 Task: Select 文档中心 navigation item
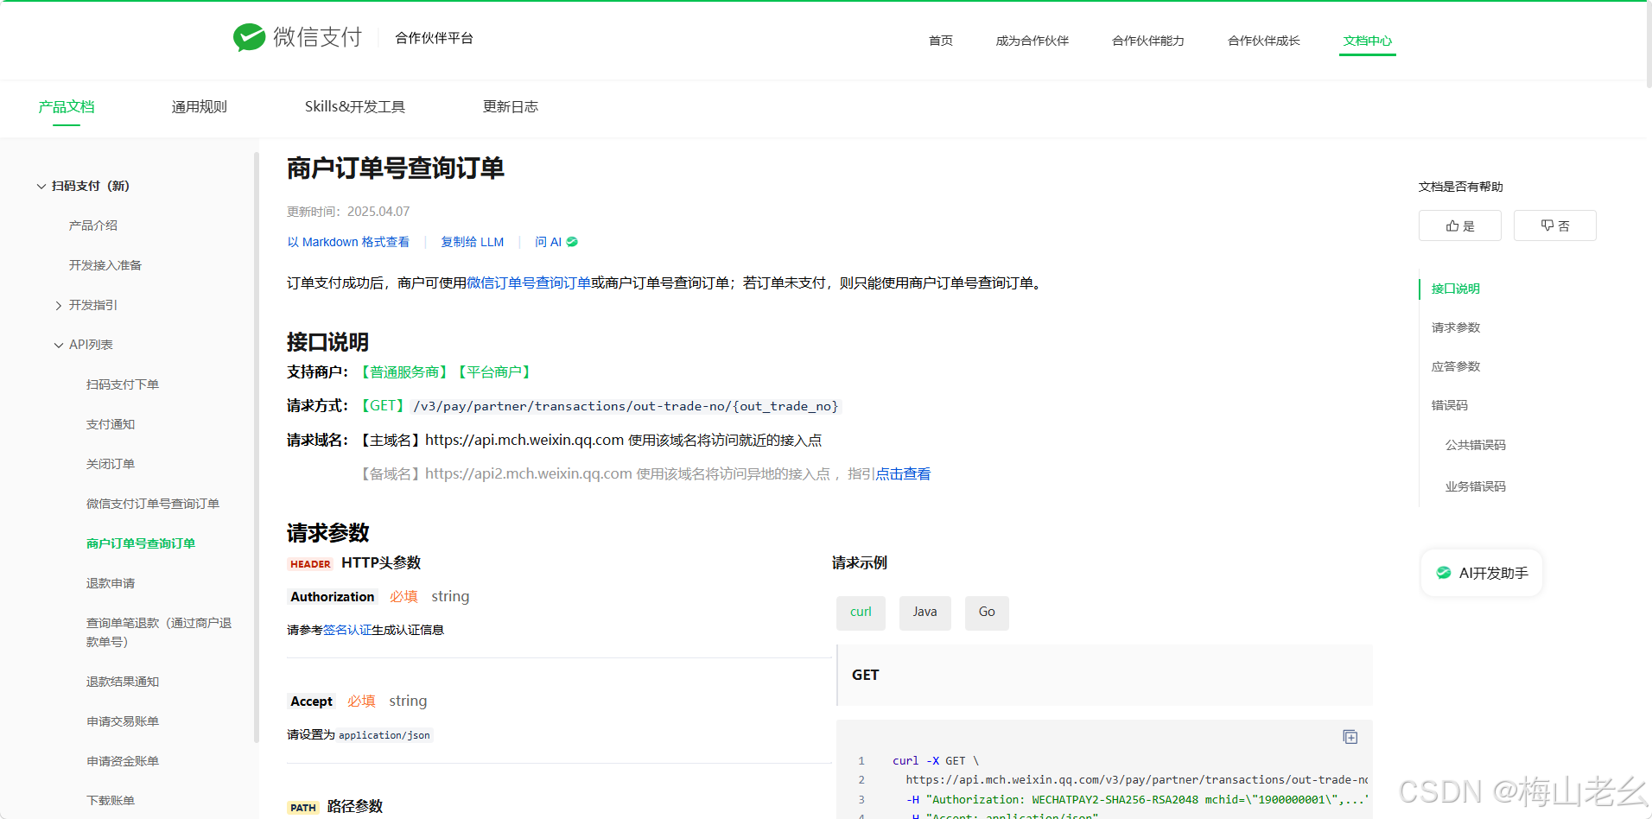pyautogui.click(x=1367, y=41)
